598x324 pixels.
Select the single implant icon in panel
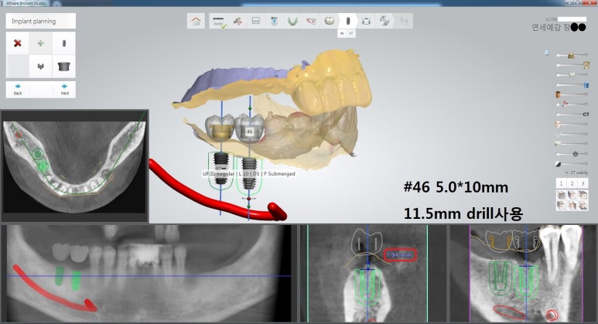64,43
